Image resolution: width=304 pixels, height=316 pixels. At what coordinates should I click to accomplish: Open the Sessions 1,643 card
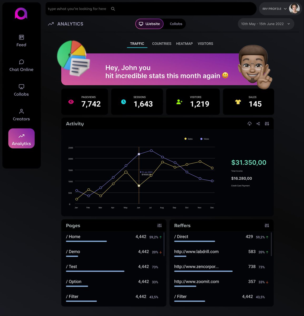[137, 102]
